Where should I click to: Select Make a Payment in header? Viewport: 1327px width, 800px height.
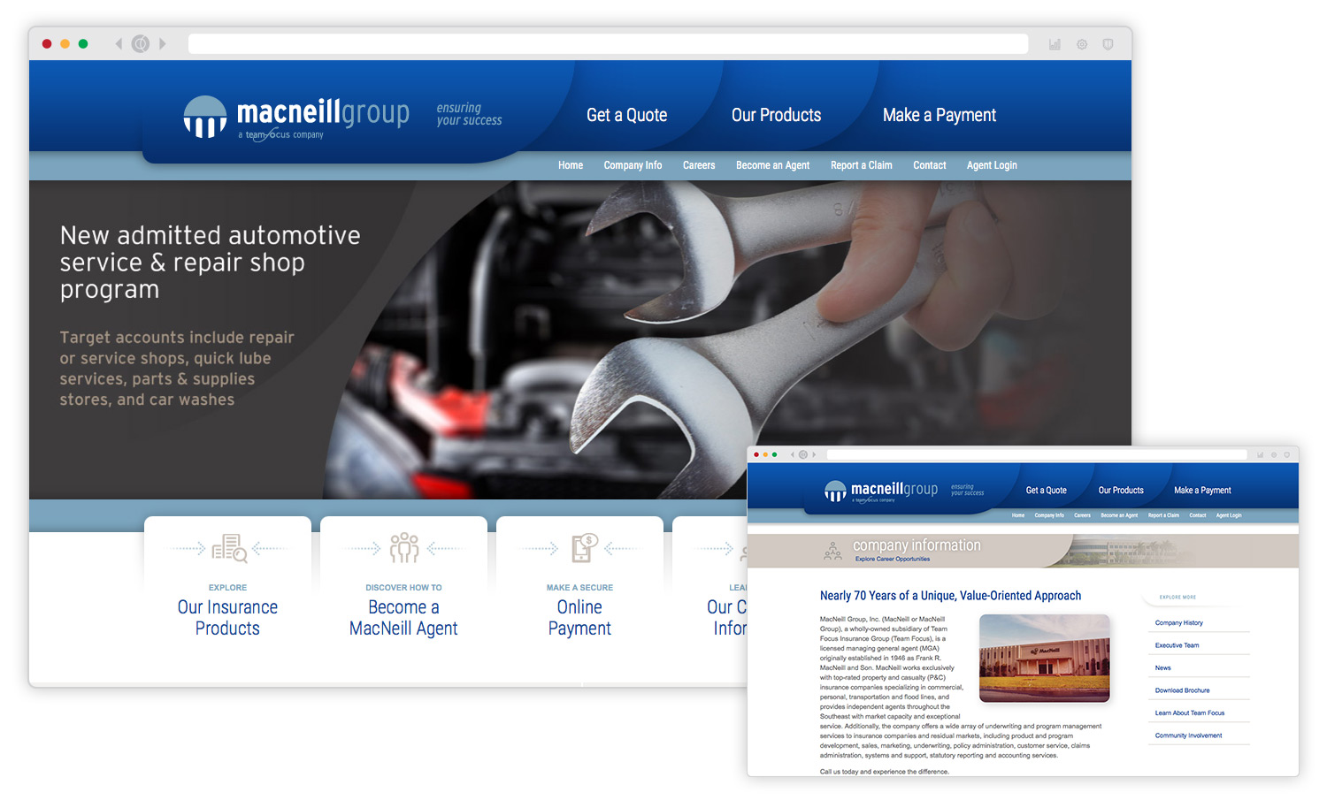[x=939, y=115]
